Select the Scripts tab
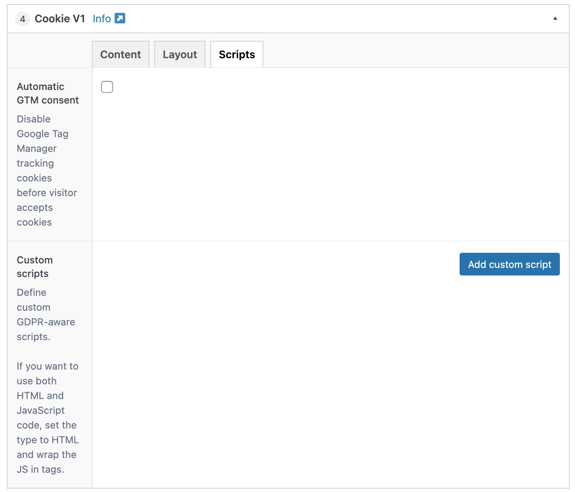The width and height of the screenshot is (575, 492). click(237, 54)
